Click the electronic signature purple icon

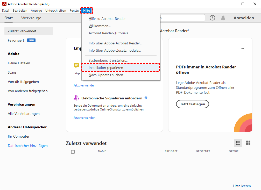(76, 98)
